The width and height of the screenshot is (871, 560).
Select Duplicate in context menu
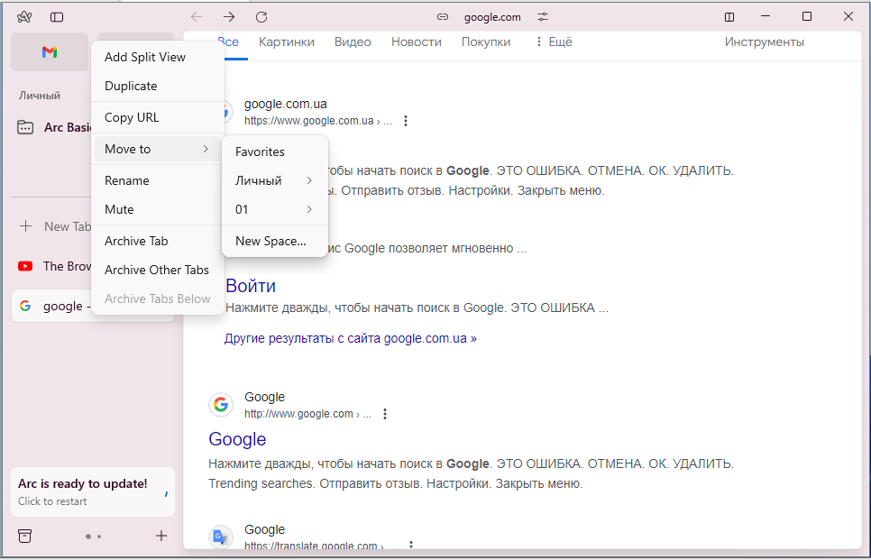click(x=158, y=86)
